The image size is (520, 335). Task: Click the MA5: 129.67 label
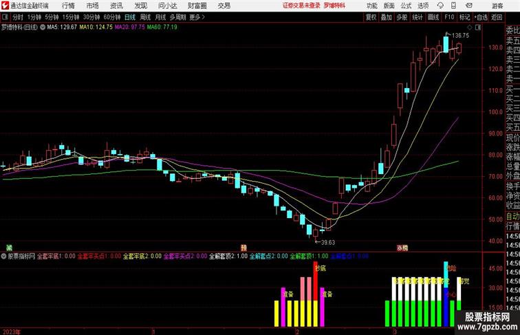point(62,28)
